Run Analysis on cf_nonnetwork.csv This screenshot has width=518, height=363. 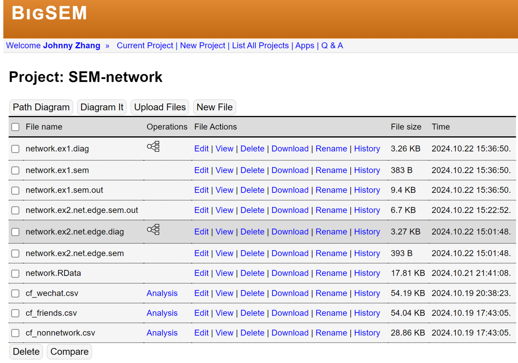[x=162, y=333]
